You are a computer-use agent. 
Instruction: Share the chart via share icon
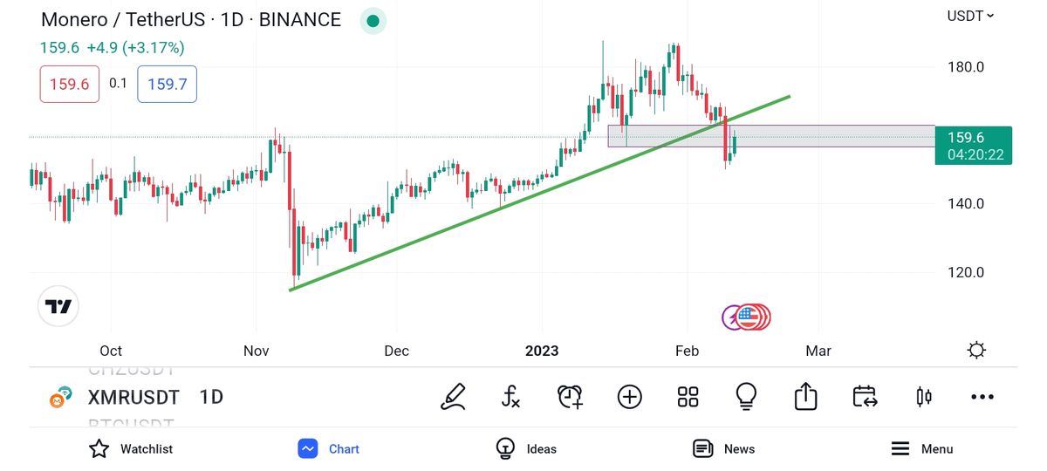(x=805, y=397)
